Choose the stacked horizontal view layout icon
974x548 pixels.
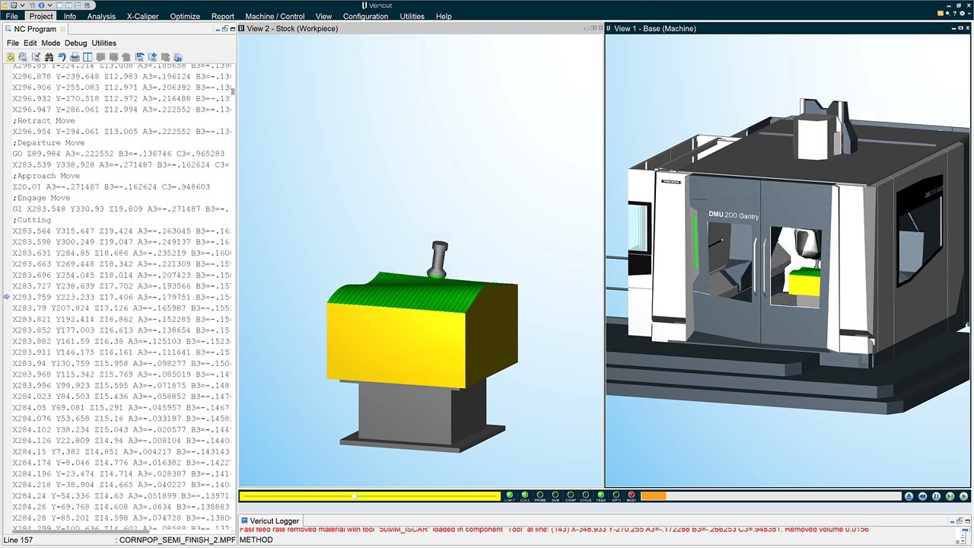point(78,5)
